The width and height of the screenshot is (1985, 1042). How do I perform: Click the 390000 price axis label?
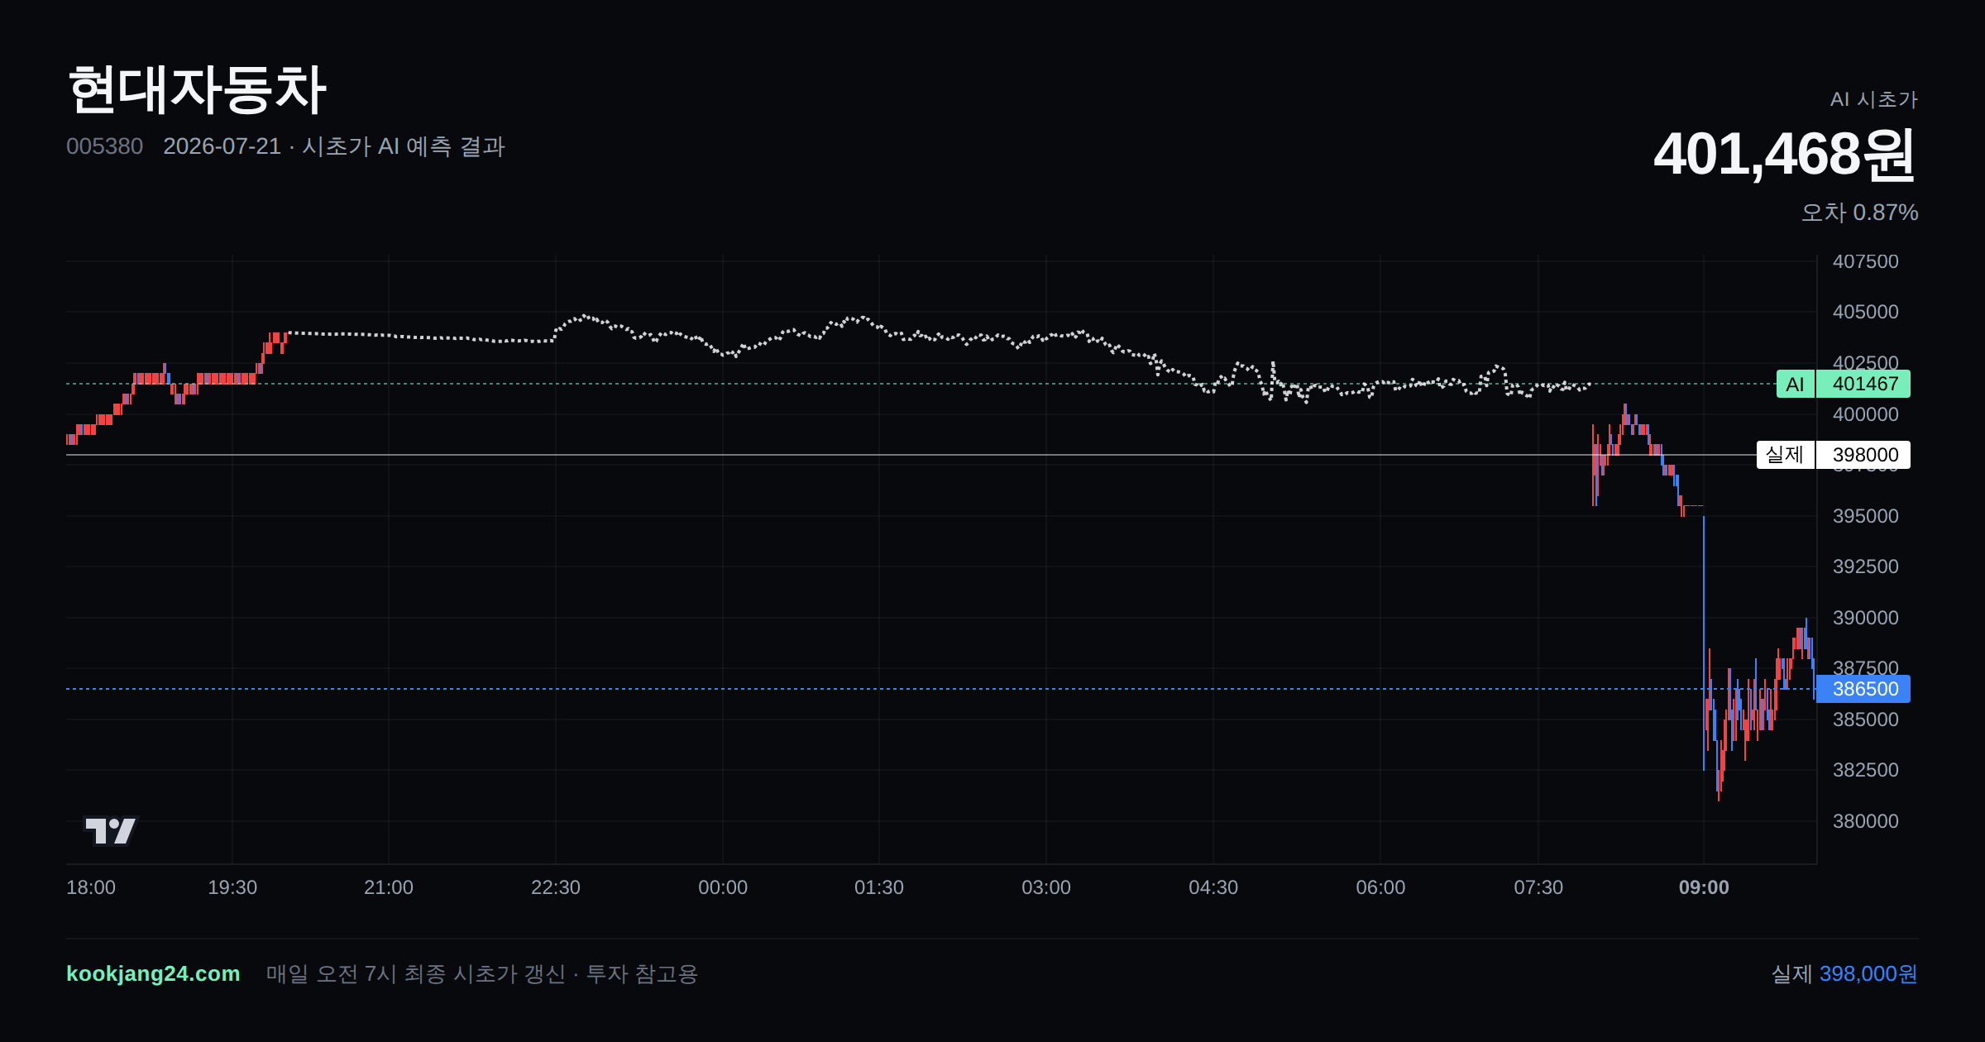[1866, 618]
